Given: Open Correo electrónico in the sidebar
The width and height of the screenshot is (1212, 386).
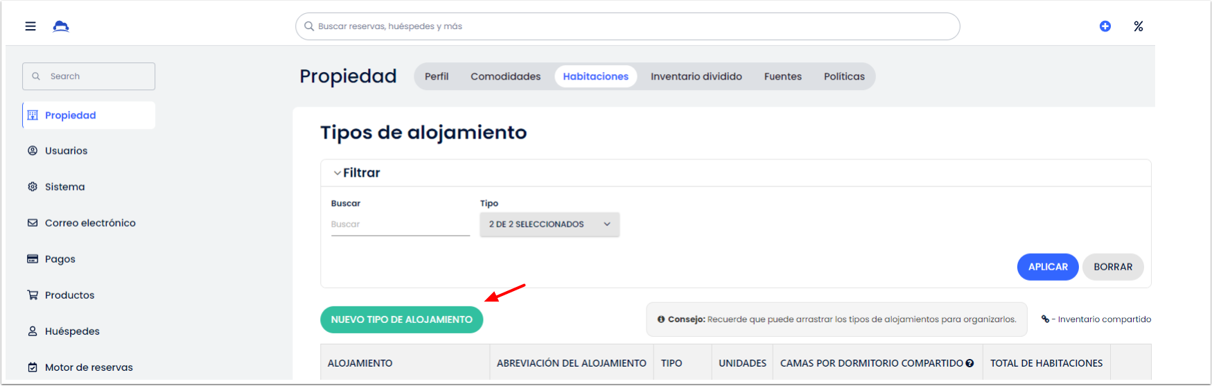Looking at the screenshot, I should coord(89,222).
